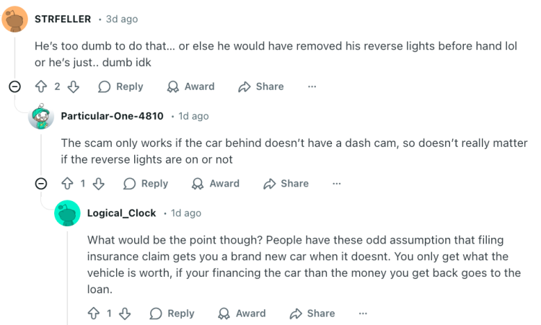The height and width of the screenshot is (325, 541).
Task: Give an Award to STRFELLER's comment
Action: point(191,86)
